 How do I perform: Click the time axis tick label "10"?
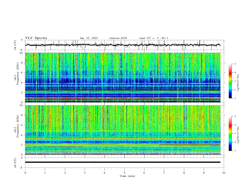point(224,173)
